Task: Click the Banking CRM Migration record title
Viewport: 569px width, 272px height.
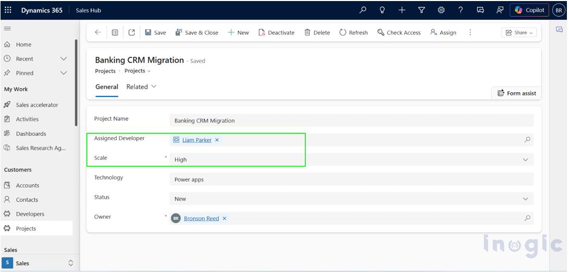Action: coord(139,60)
